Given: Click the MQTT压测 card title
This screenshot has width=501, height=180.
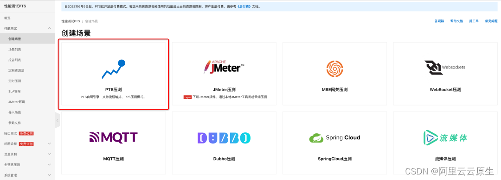Looking at the screenshot, I should coord(114,159).
